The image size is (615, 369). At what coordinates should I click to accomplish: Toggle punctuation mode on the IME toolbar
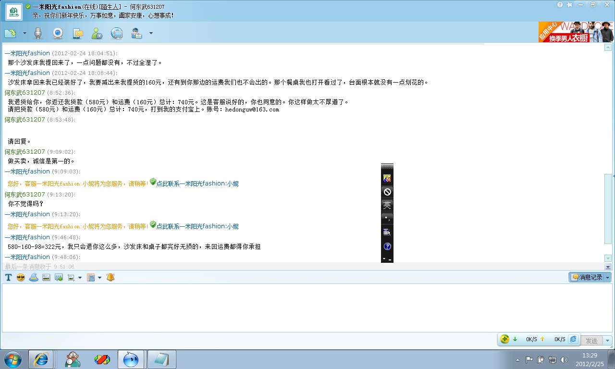387,219
